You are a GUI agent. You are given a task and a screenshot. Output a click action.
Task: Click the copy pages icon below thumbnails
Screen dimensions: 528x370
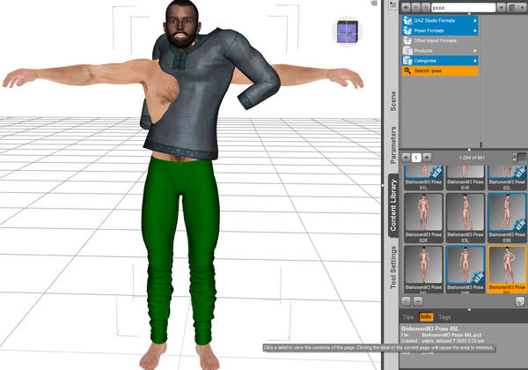pos(520,301)
